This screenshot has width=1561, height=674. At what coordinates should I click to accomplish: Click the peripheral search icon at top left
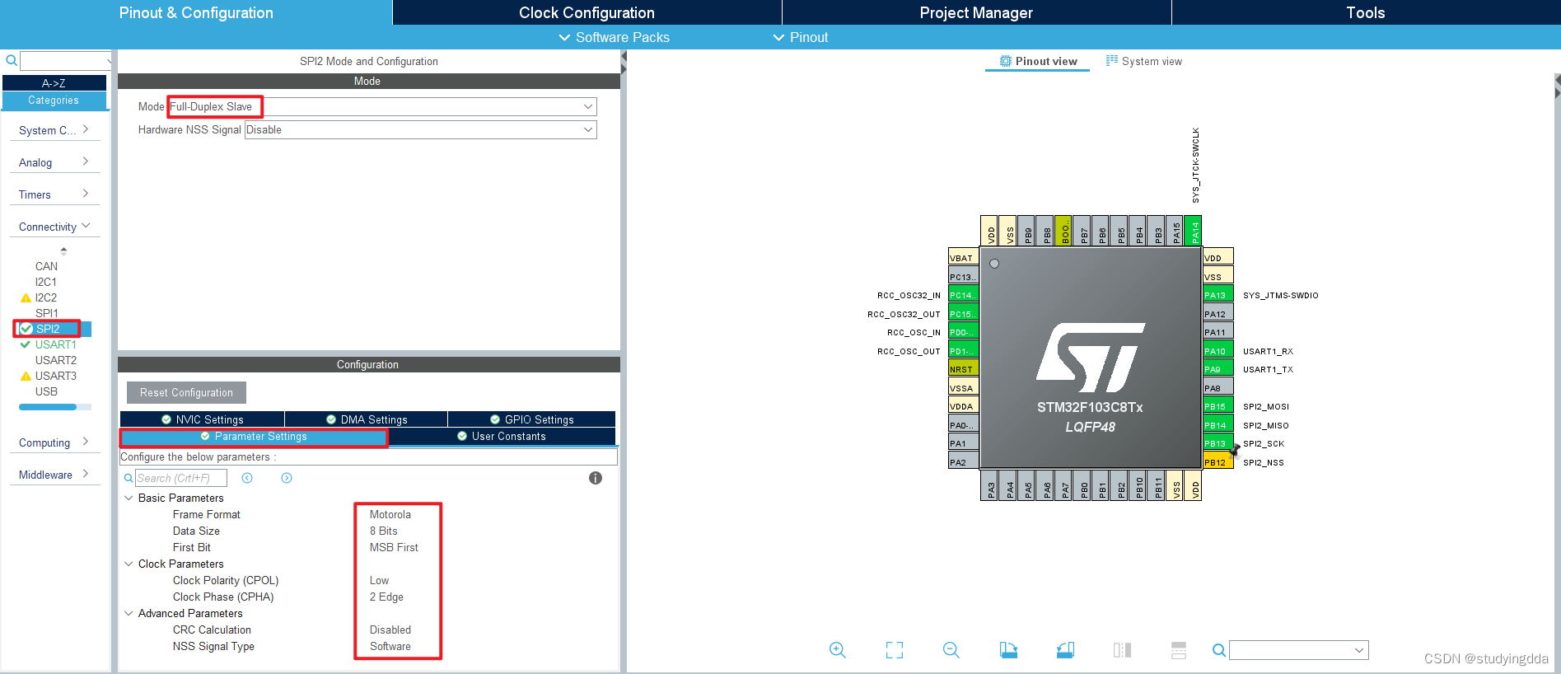pyautogui.click(x=12, y=60)
